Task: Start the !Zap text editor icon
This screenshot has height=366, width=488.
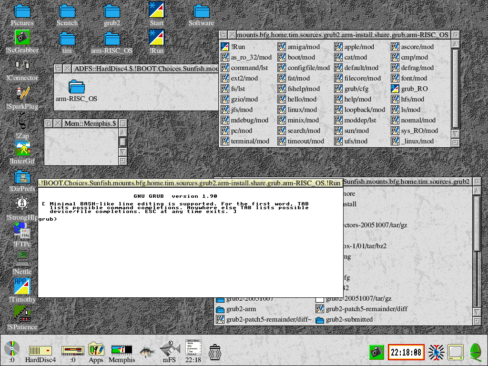Action: click(22, 125)
